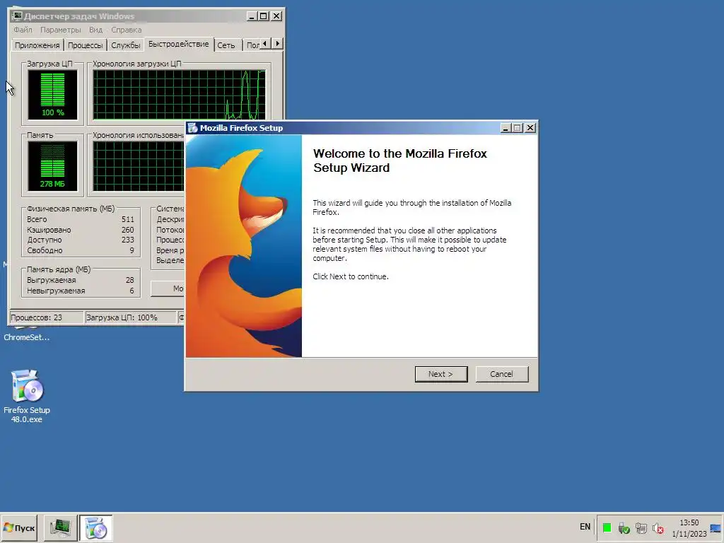
Task: Open the Вид menu
Action: point(95,30)
